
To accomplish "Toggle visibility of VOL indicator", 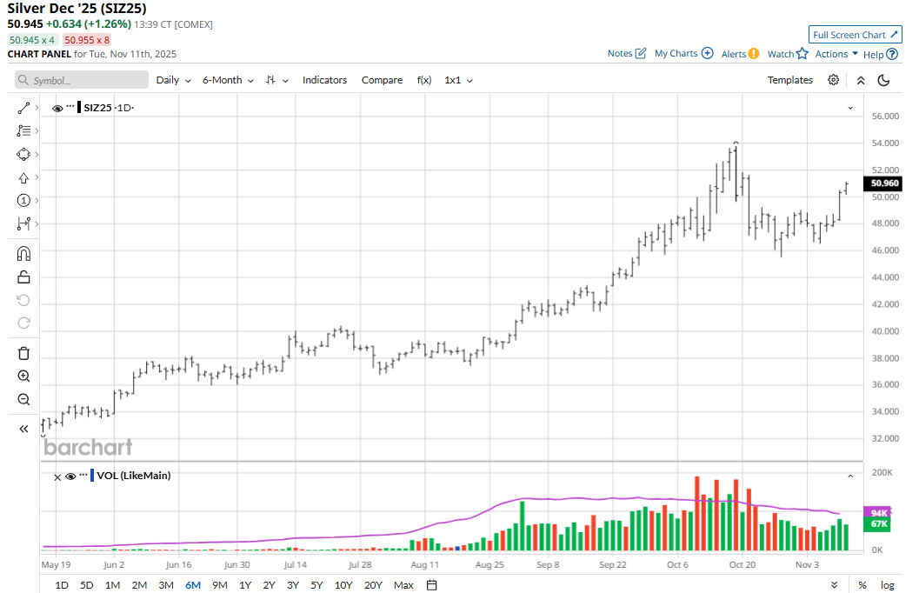I will pyautogui.click(x=71, y=477).
